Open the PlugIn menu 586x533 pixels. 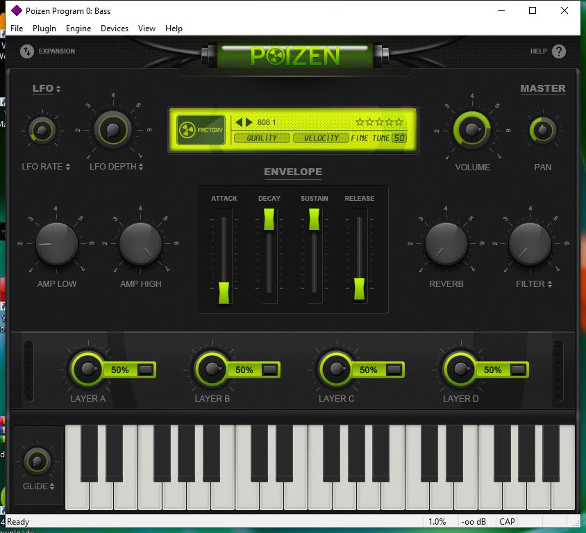(44, 28)
